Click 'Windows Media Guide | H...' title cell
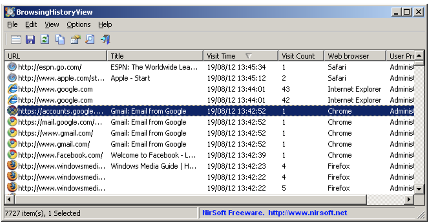The height and width of the screenshot is (222, 428). (154, 166)
